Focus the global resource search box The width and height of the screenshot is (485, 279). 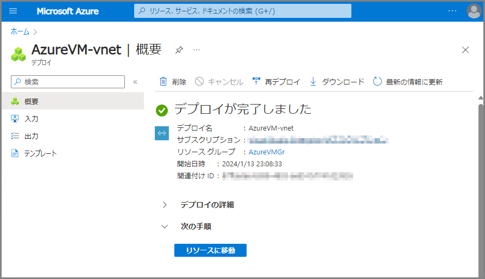click(242, 11)
